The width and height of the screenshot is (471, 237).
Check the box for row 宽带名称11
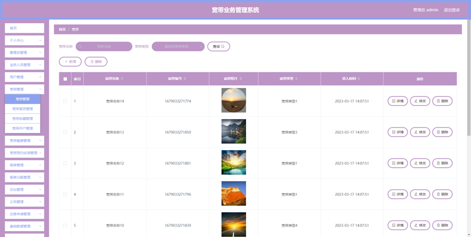[65, 195]
